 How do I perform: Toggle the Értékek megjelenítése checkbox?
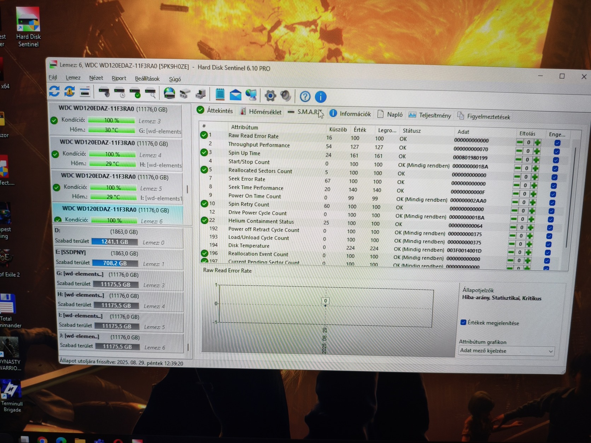(x=463, y=322)
